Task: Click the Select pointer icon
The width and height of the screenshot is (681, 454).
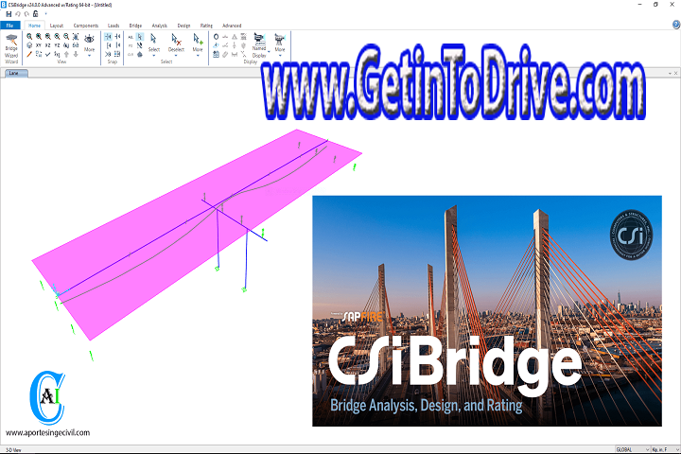Action: point(153,39)
